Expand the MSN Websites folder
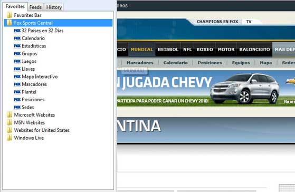295x192 pixels. (x=30, y=122)
